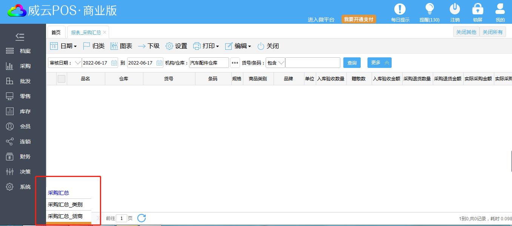Click the refresh icon in pagination bar
Screen dimensions: 512x226
click(x=141, y=218)
